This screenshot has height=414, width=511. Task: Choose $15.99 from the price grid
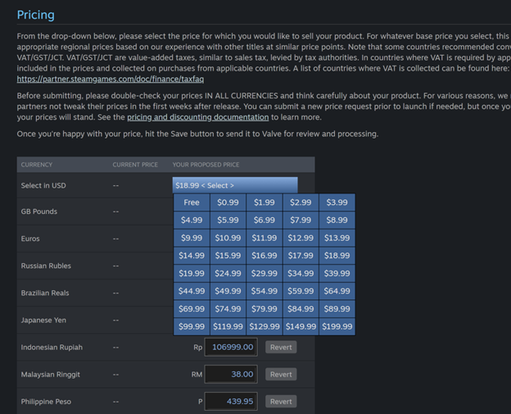coord(228,256)
